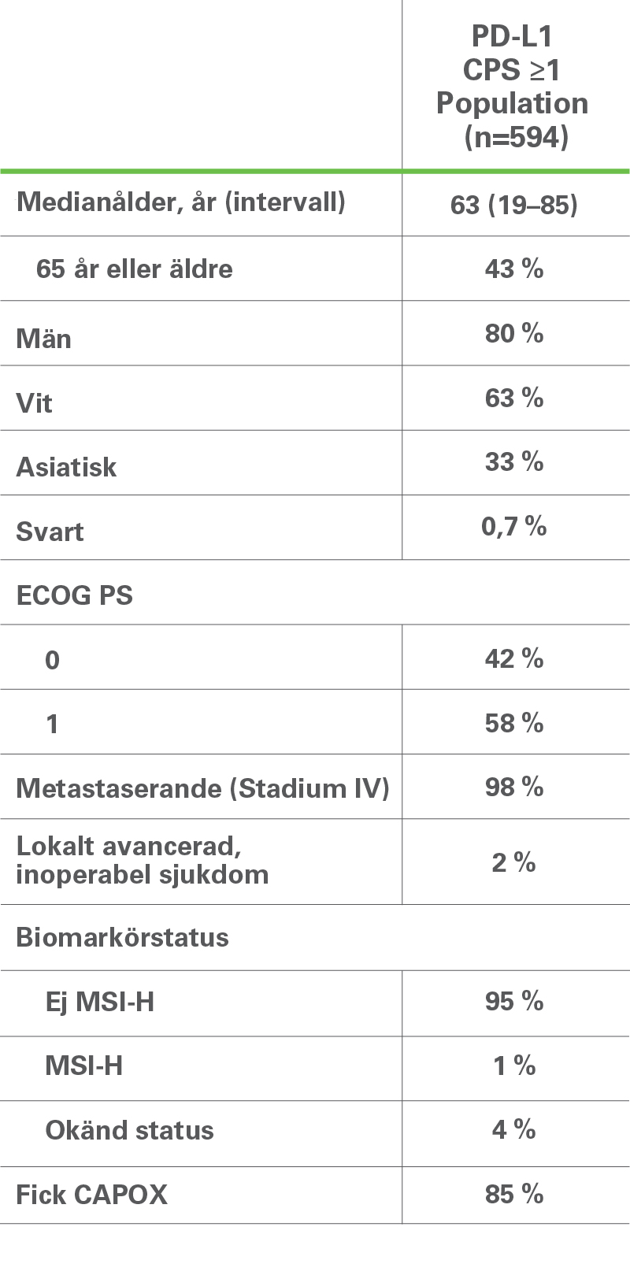
Task: Select the 42 % value for ECOG 0
Action: tap(514, 658)
